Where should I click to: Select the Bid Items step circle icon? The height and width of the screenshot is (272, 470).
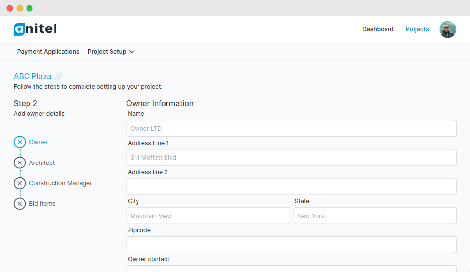[20, 204]
